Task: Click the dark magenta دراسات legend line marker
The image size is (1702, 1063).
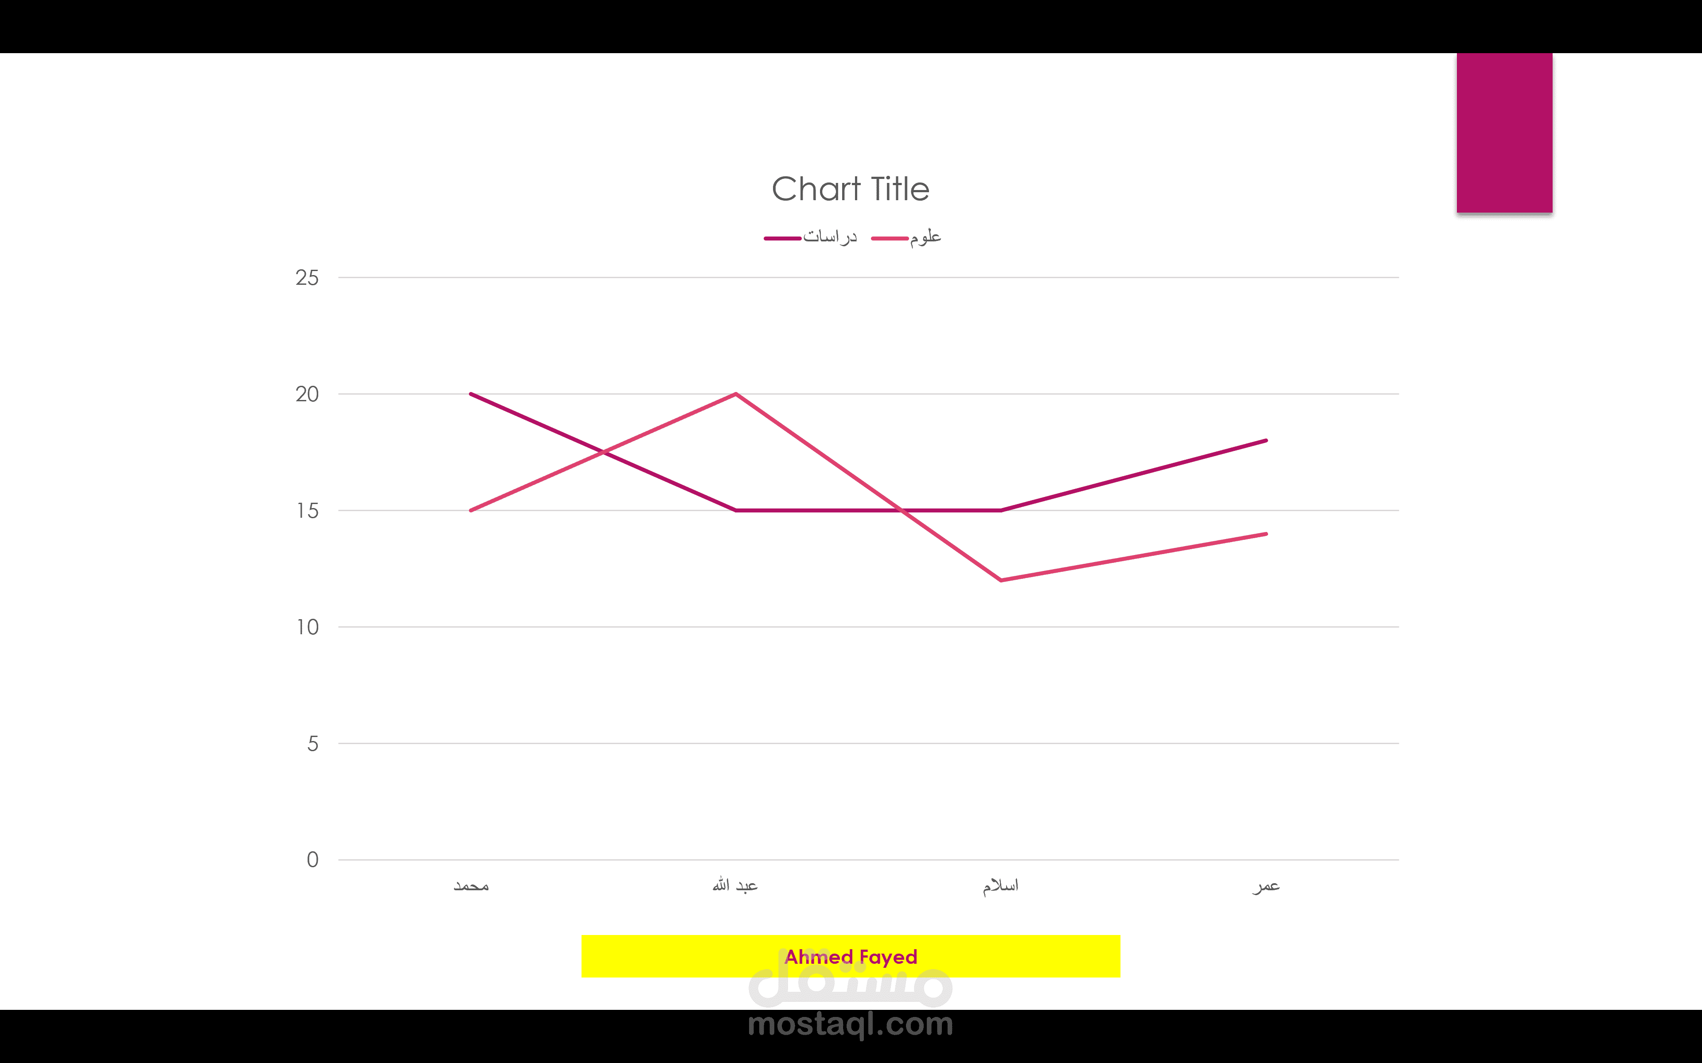Action: pos(782,238)
